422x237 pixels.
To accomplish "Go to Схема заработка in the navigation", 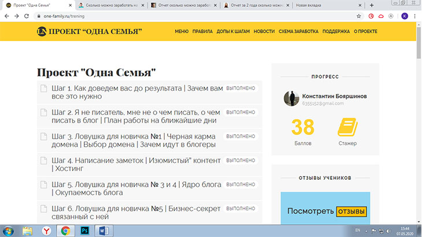I will click(x=298, y=31).
